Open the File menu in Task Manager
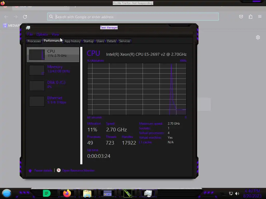 point(30,34)
